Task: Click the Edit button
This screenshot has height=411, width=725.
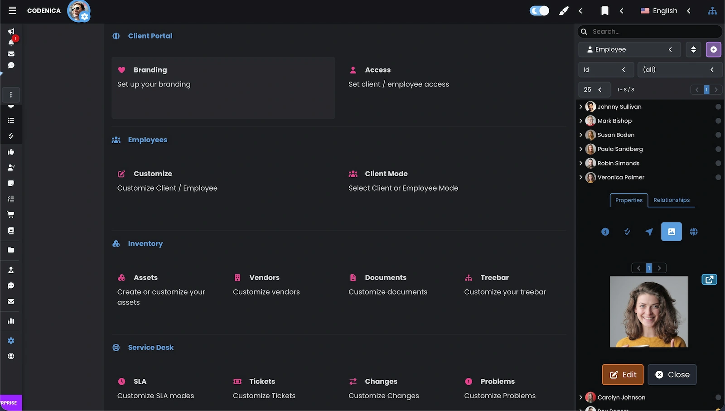Action: click(622, 374)
